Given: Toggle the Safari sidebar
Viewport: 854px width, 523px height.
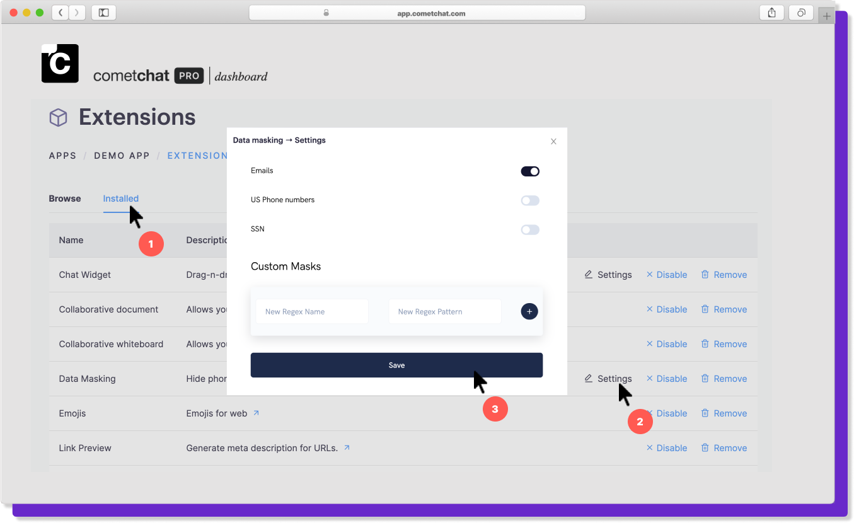Looking at the screenshot, I should tap(104, 13).
